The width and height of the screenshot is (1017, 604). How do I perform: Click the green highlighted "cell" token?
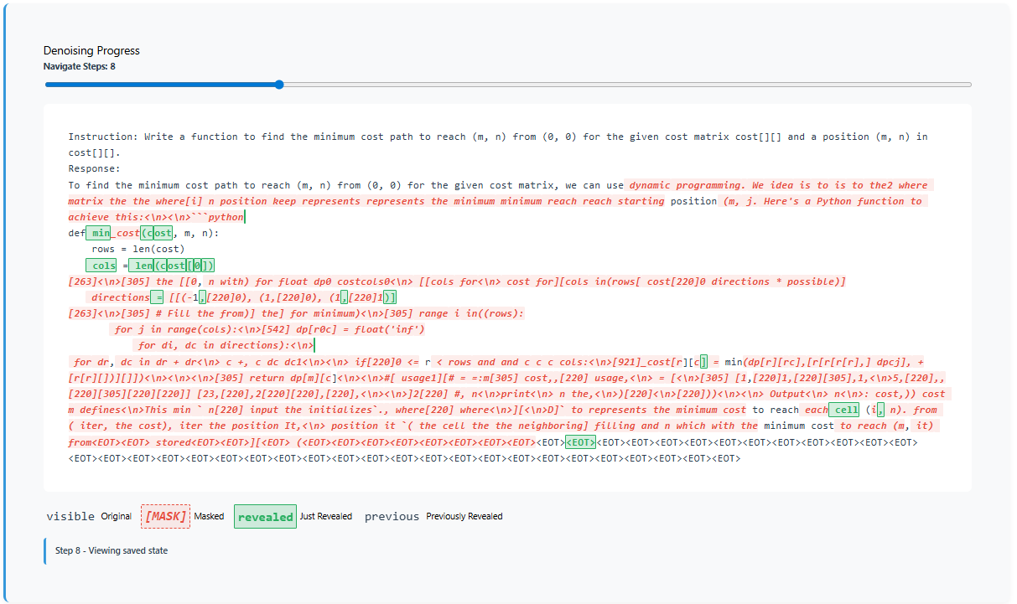843,410
